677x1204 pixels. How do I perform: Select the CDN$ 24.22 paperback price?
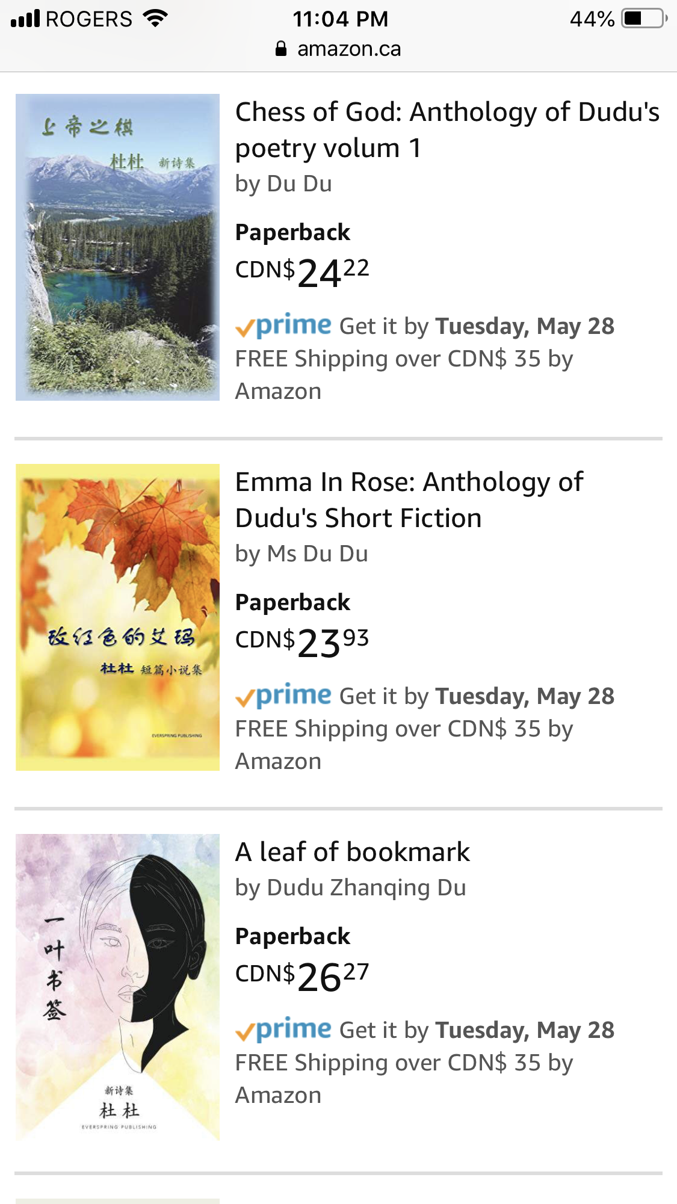tap(302, 271)
